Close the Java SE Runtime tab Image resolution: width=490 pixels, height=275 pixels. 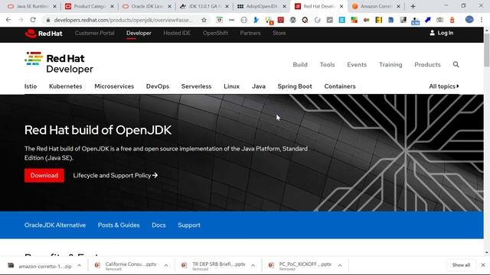click(x=54, y=6)
